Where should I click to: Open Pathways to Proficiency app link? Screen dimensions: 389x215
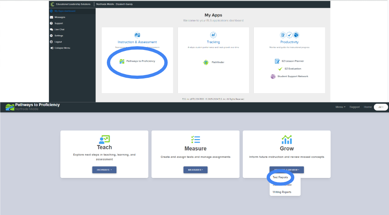(x=141, y=61)
